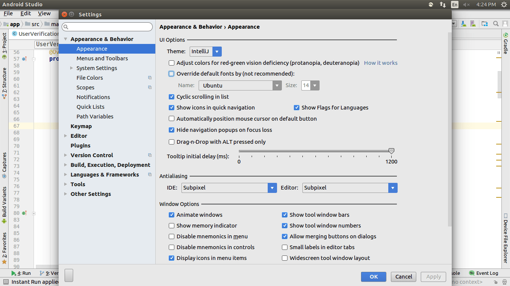
Task: Open the File menu
Action: 8,13
